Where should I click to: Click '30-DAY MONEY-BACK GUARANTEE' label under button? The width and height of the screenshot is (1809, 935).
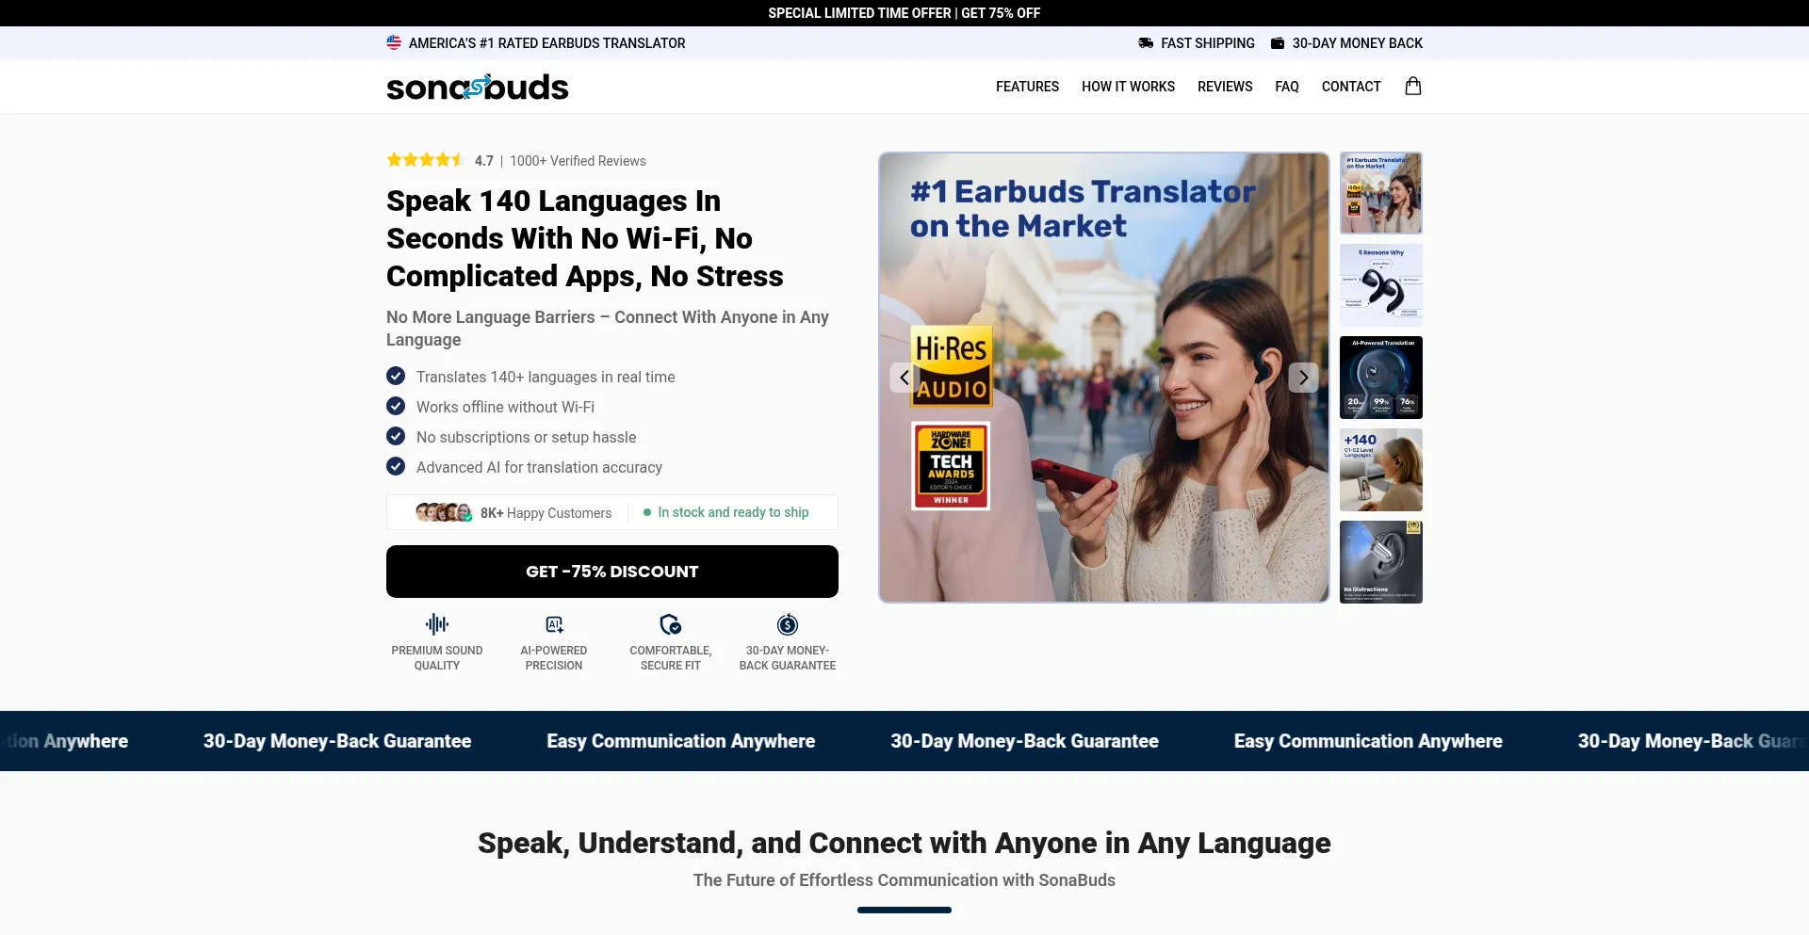788,658
